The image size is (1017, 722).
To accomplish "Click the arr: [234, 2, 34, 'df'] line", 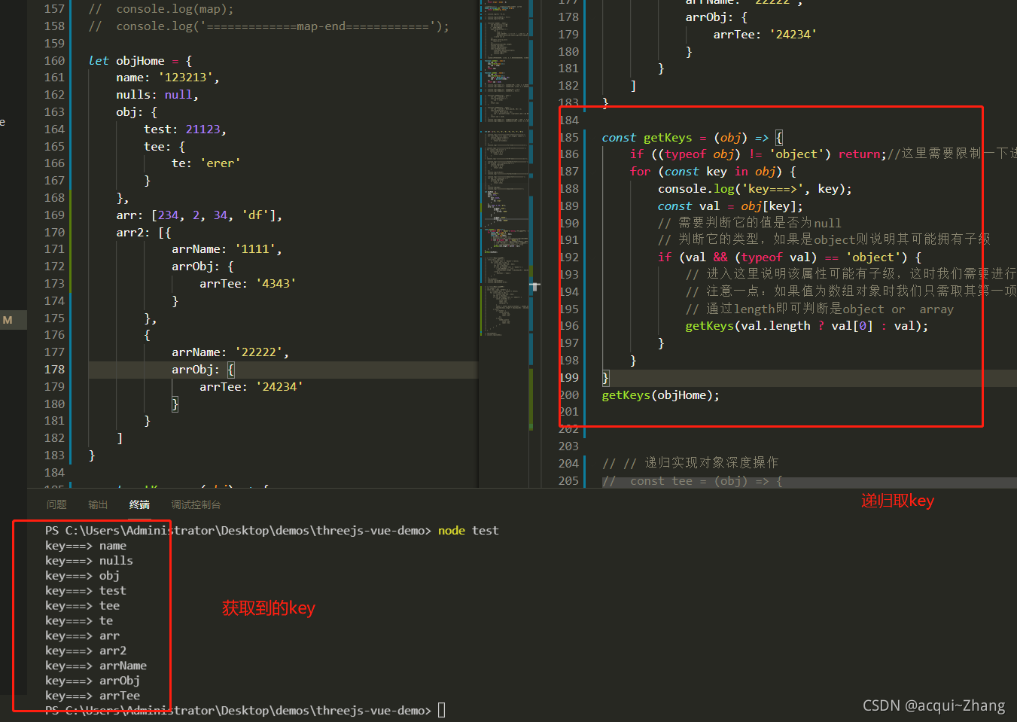I will tap(199, 215).
